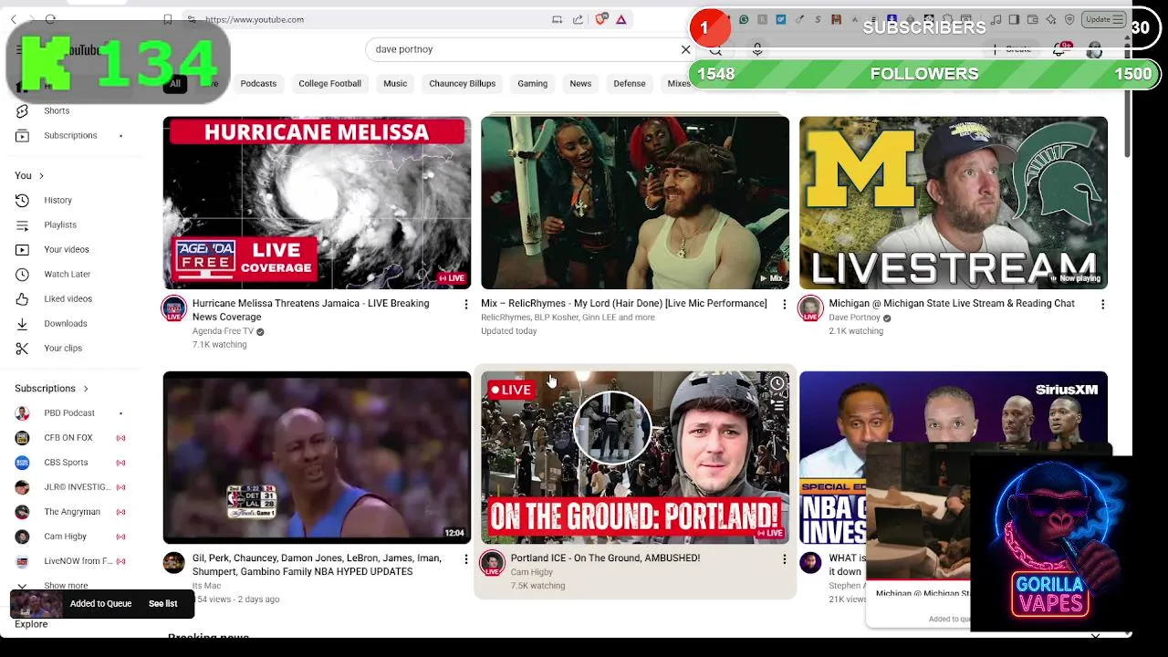Viewport: 1168px width, 657px height.
Task: Open Your clips in the sidebar
Action: coord(62,348)
